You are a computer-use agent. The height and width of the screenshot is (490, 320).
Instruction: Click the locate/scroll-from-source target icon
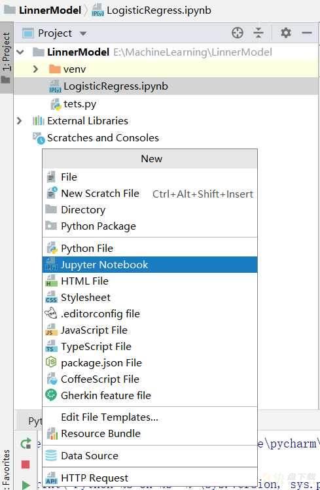click(x=238, y=33)
